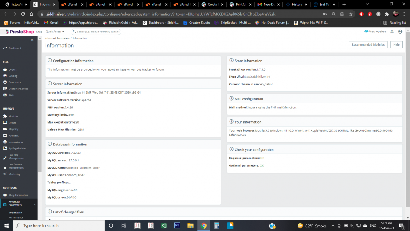Reload the page with browser refresh icon

pos(23,14)
